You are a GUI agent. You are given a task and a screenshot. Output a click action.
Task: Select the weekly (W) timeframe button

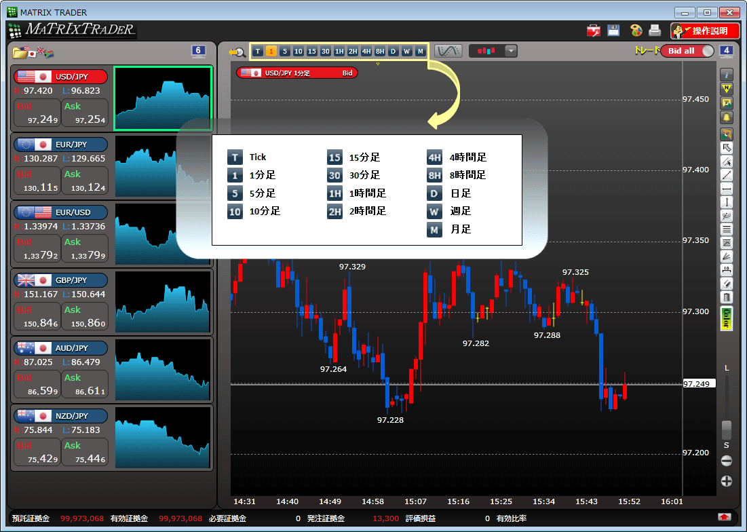point(407,51)
